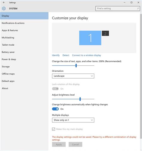Open Battery saver settings
The width and height of the screenshot is (142, 151).
coord(24,52)
